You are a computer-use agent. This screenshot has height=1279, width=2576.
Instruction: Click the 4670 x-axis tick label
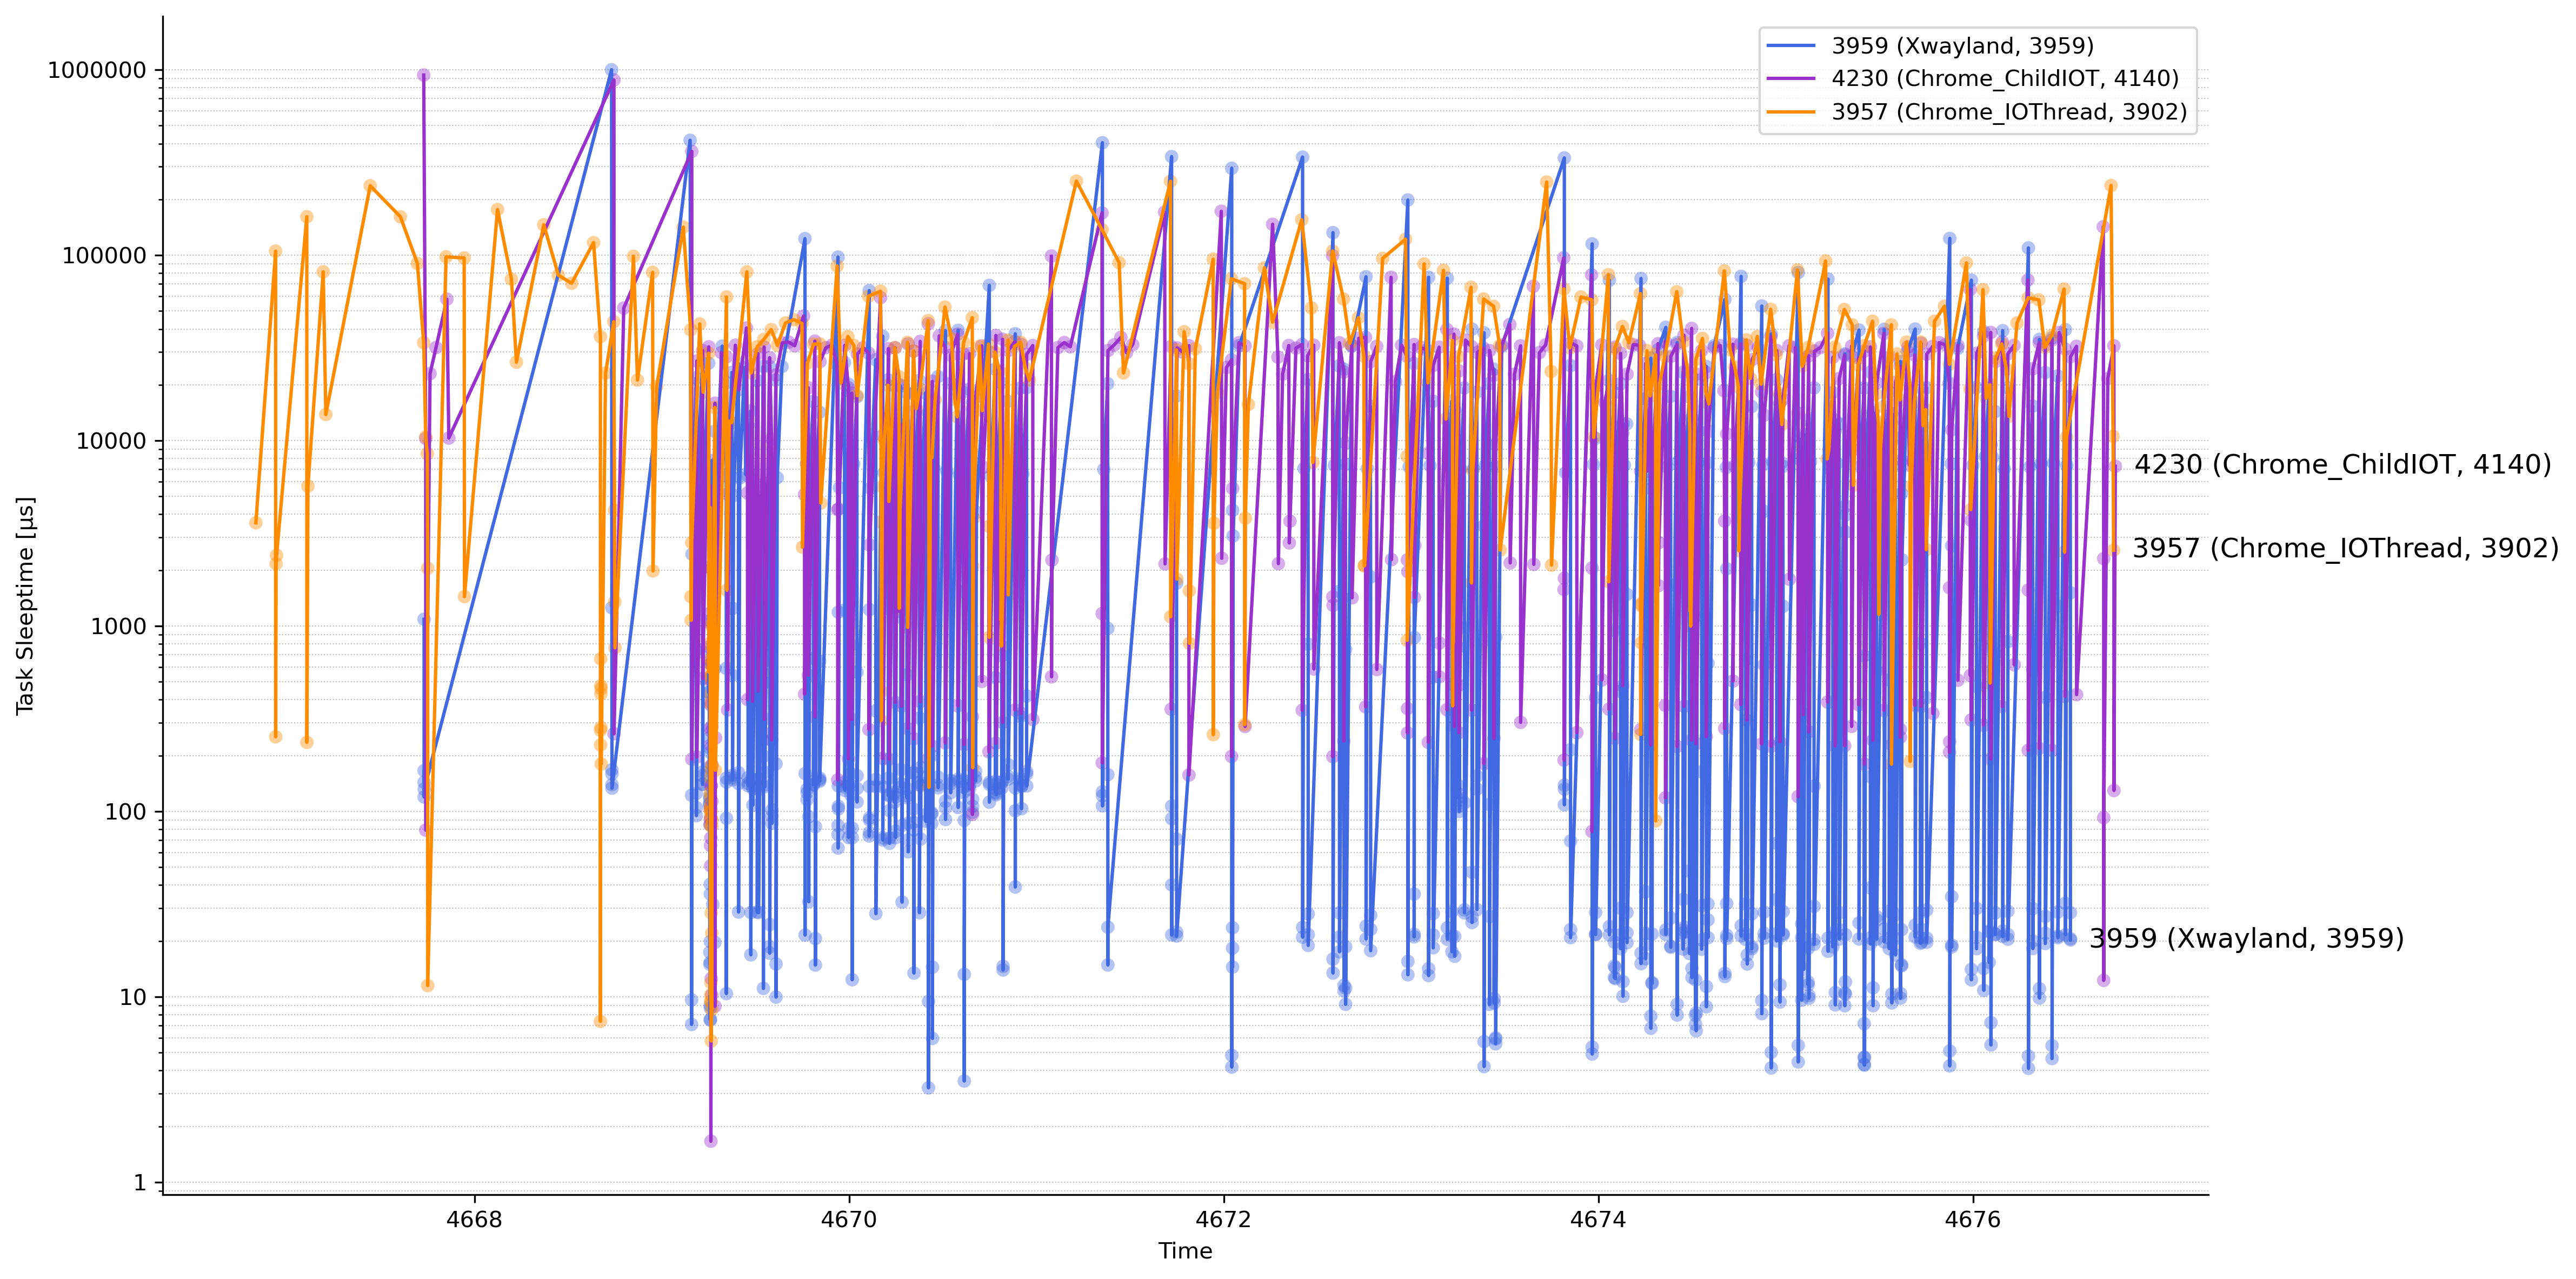[x=849, y=1219]
